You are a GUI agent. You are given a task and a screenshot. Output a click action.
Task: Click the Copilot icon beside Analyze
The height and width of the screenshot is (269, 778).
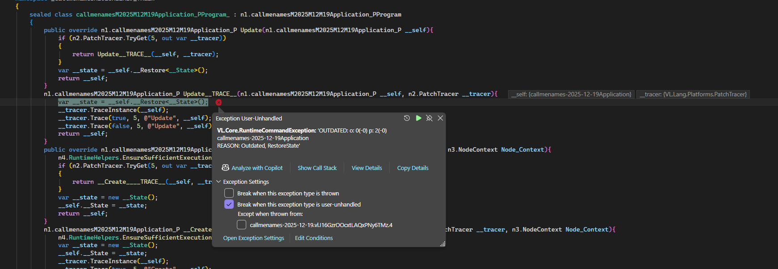tap(225, 168)
